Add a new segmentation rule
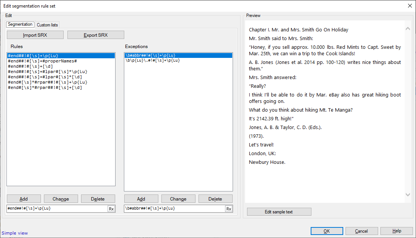 point(23,198)
